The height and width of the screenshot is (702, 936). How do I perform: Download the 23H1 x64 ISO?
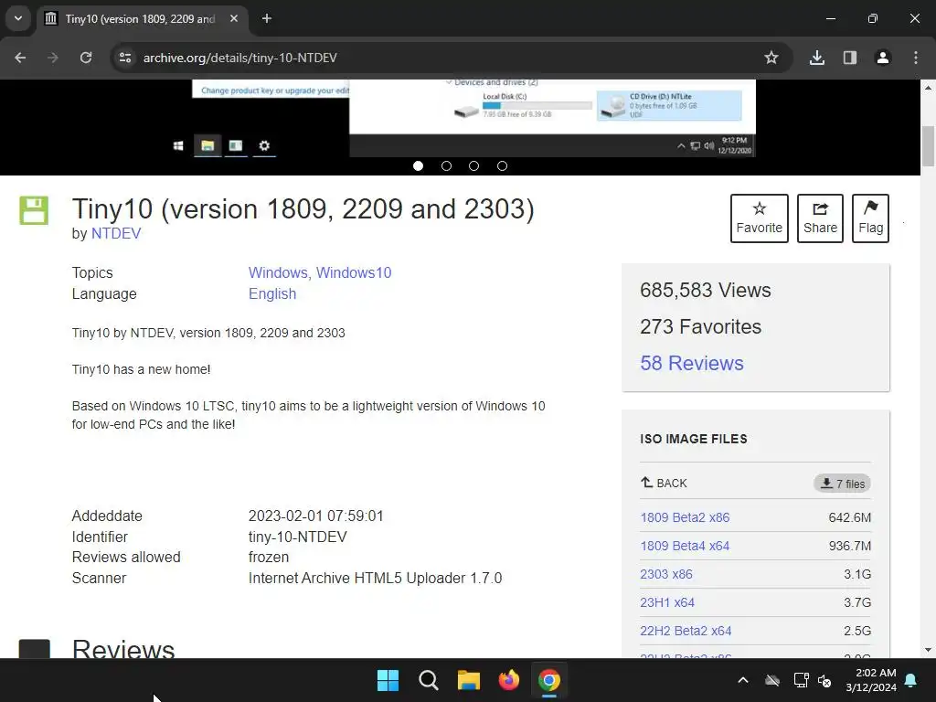667,602
